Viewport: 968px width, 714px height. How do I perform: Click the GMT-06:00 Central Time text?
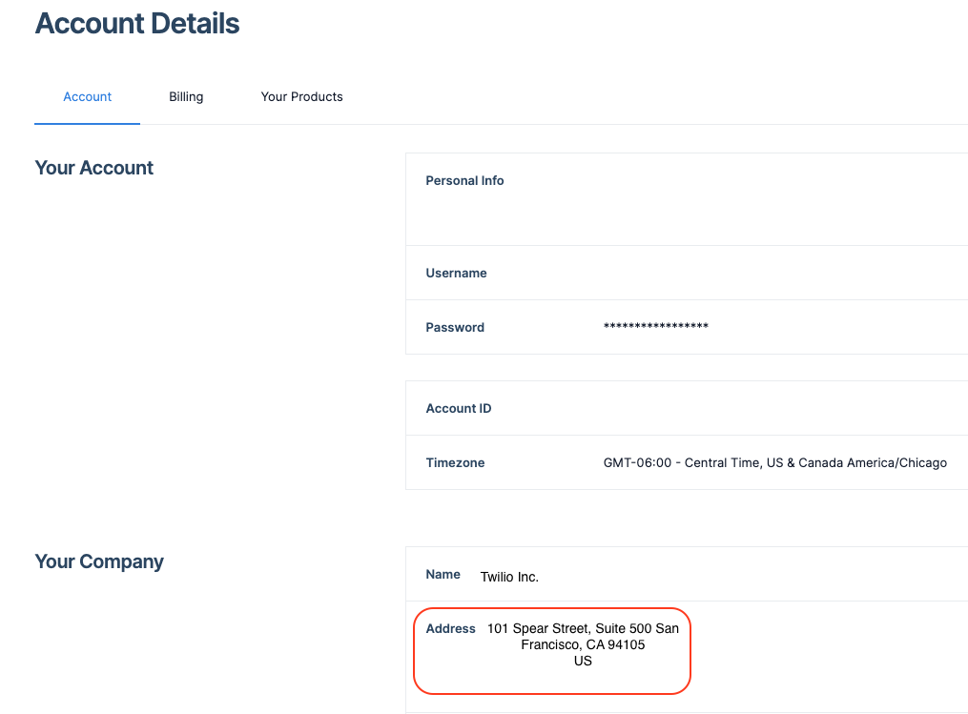click(x=683, y=463)
